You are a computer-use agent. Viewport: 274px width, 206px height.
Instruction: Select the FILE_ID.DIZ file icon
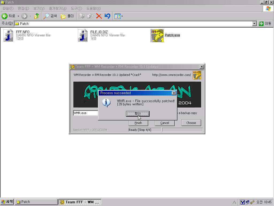83,35
